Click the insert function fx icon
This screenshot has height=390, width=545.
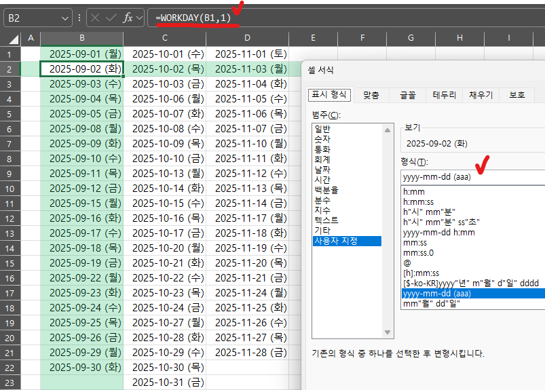(128, 18)
